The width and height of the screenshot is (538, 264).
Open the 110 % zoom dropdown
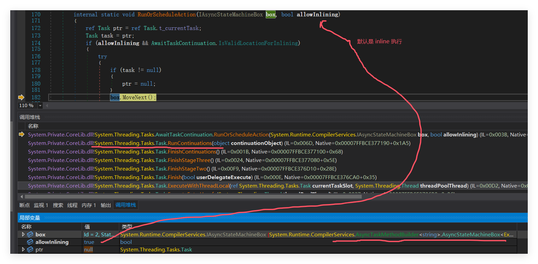click(x=40, y=106)
